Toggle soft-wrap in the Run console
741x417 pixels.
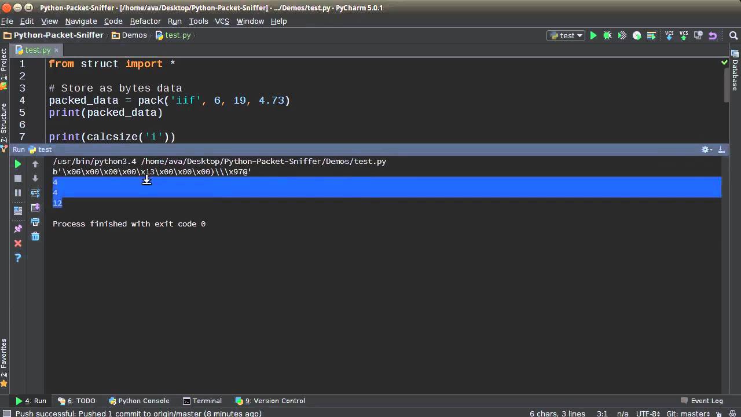pyautogui.click(x=35, y=193)
